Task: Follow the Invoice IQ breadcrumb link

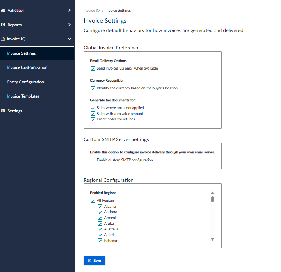Action: 91,10
